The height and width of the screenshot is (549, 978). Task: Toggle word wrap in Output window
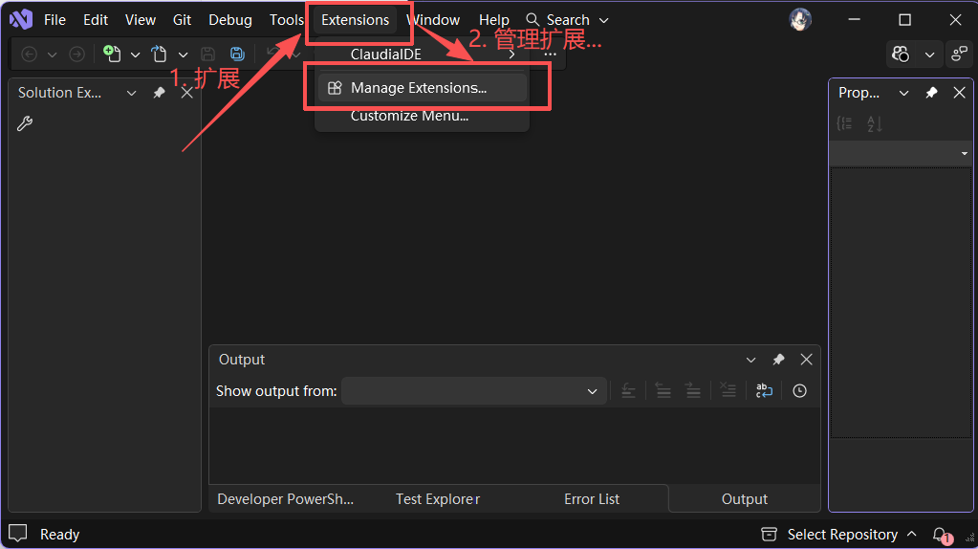point(764,390)
